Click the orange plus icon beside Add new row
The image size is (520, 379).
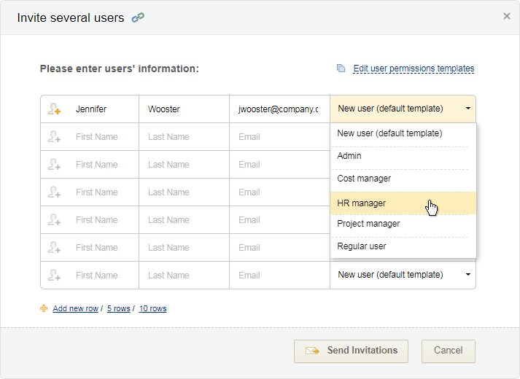coord(44,308)
